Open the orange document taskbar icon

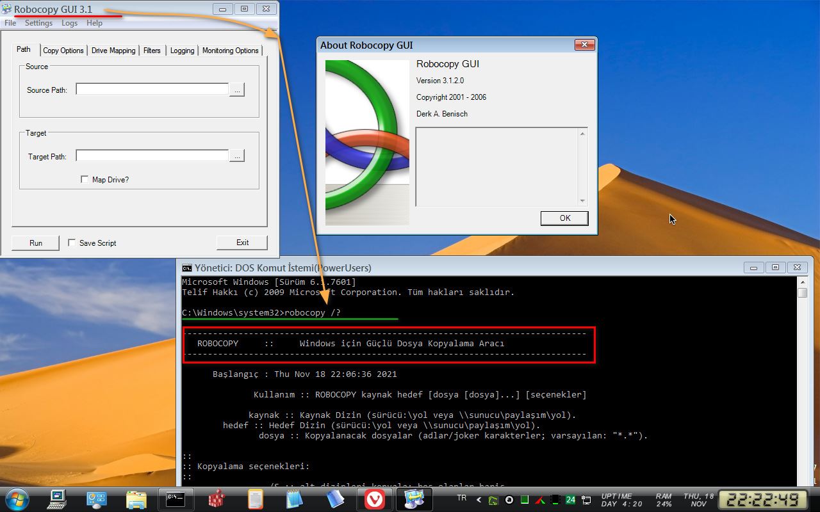click(256, 499)
